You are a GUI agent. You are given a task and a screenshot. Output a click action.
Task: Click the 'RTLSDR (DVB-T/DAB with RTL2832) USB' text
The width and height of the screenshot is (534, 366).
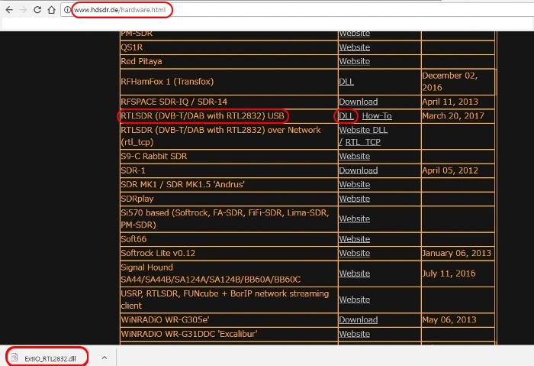coord(202,116)
